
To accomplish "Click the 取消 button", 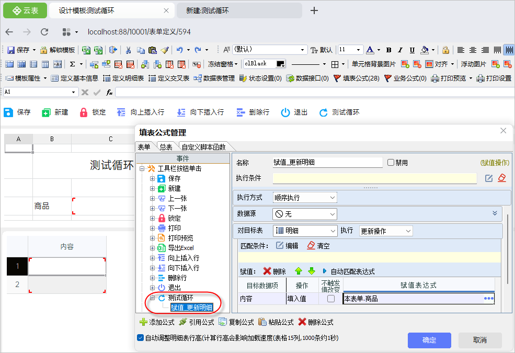I will point(480,340).
